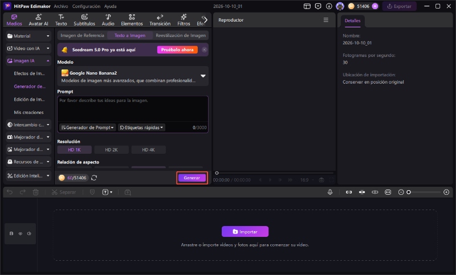Open the downloads icon in title bar
This screenshot has width=456, height=275.
pos(329,6)
